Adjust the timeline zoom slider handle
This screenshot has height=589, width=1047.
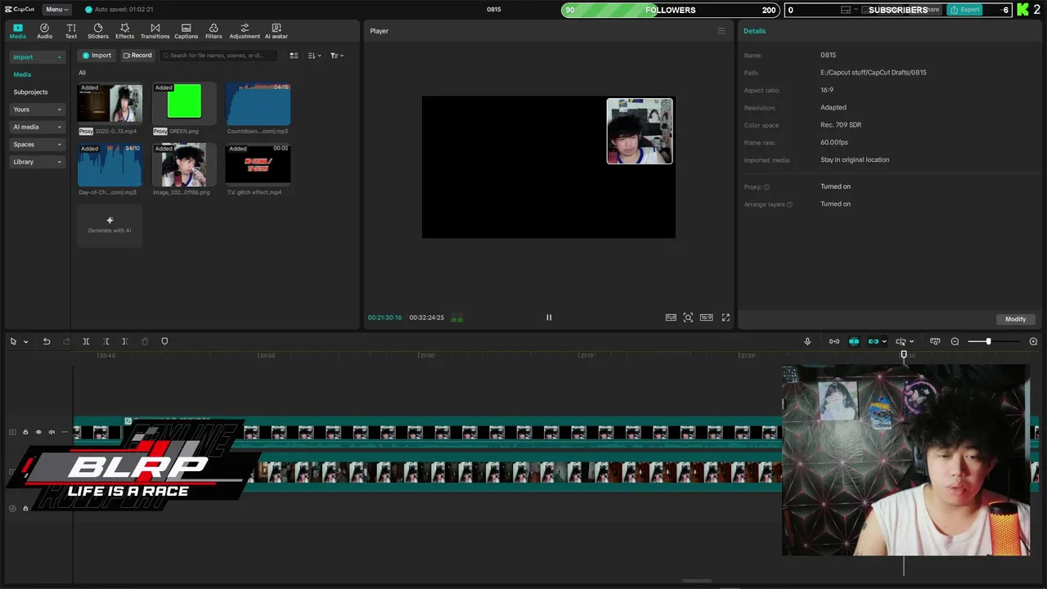tap(988, 341)
